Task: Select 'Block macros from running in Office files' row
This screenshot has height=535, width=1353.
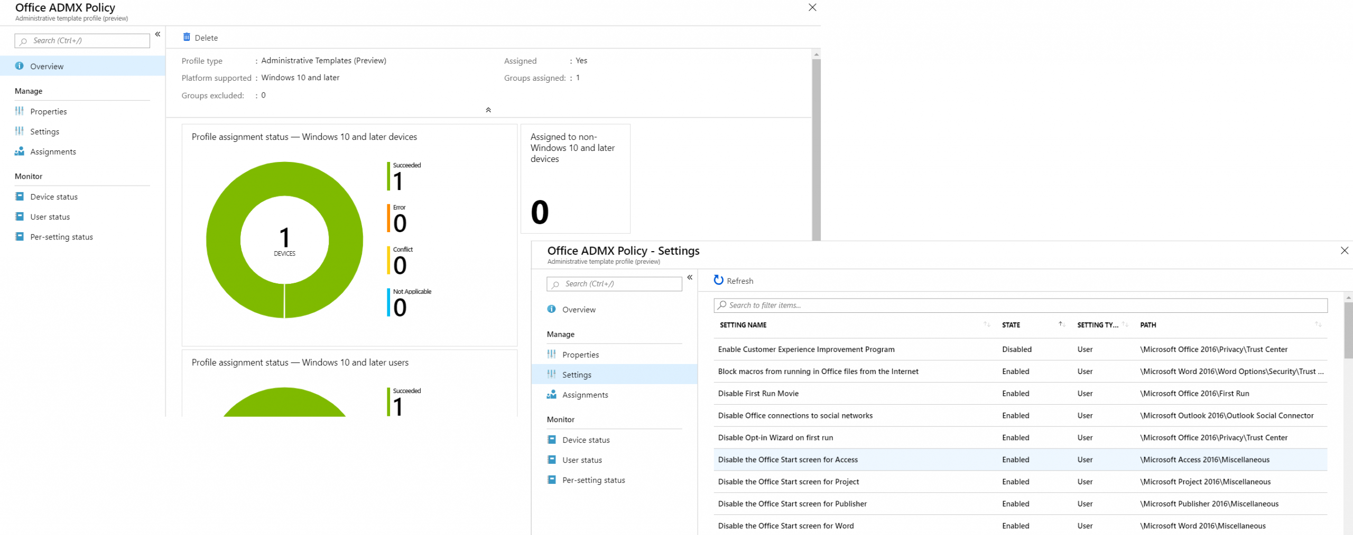Action: coord(1021,371)
